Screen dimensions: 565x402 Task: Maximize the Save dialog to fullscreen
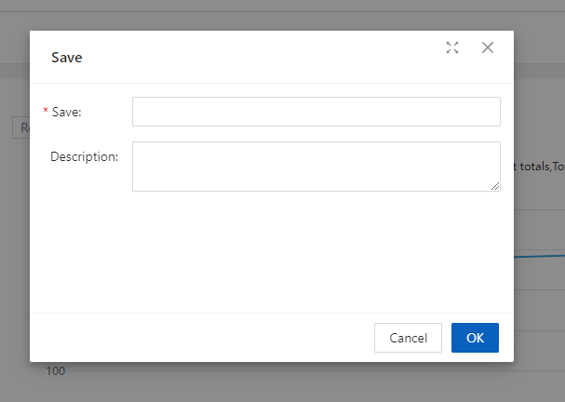(x=452, y=47)
